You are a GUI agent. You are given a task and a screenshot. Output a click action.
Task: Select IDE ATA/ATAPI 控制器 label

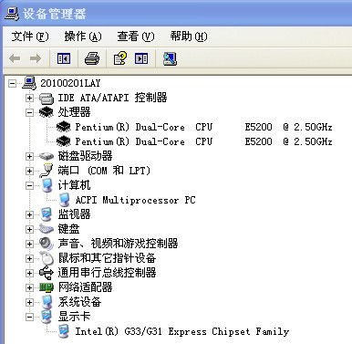[112, 98]
